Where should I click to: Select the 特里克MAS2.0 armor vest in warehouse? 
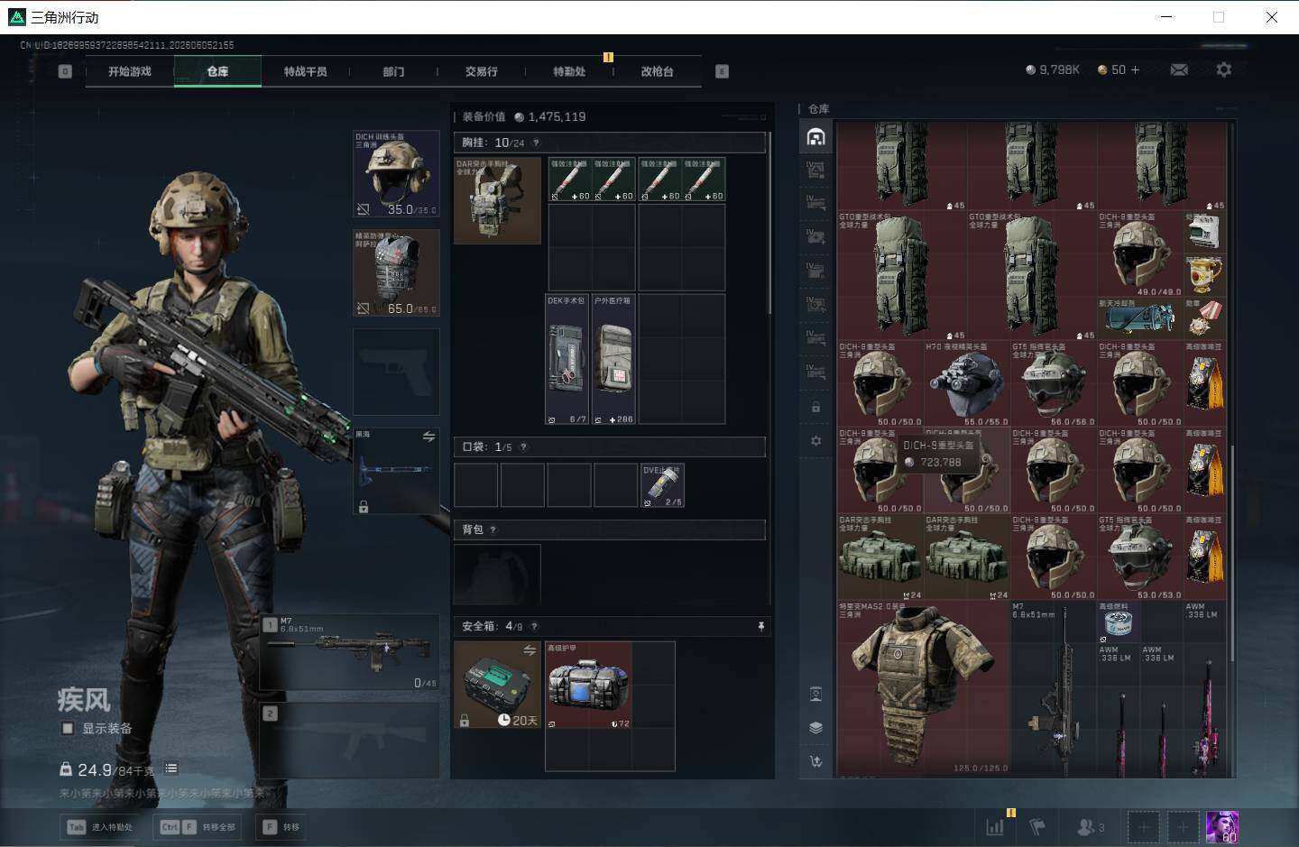(x=923, y=687)
